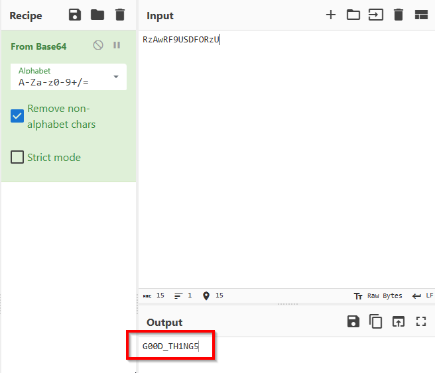Enable Strict mode checkbox
435x373 pixels.
pyautogui.click(x=17, y=157)
